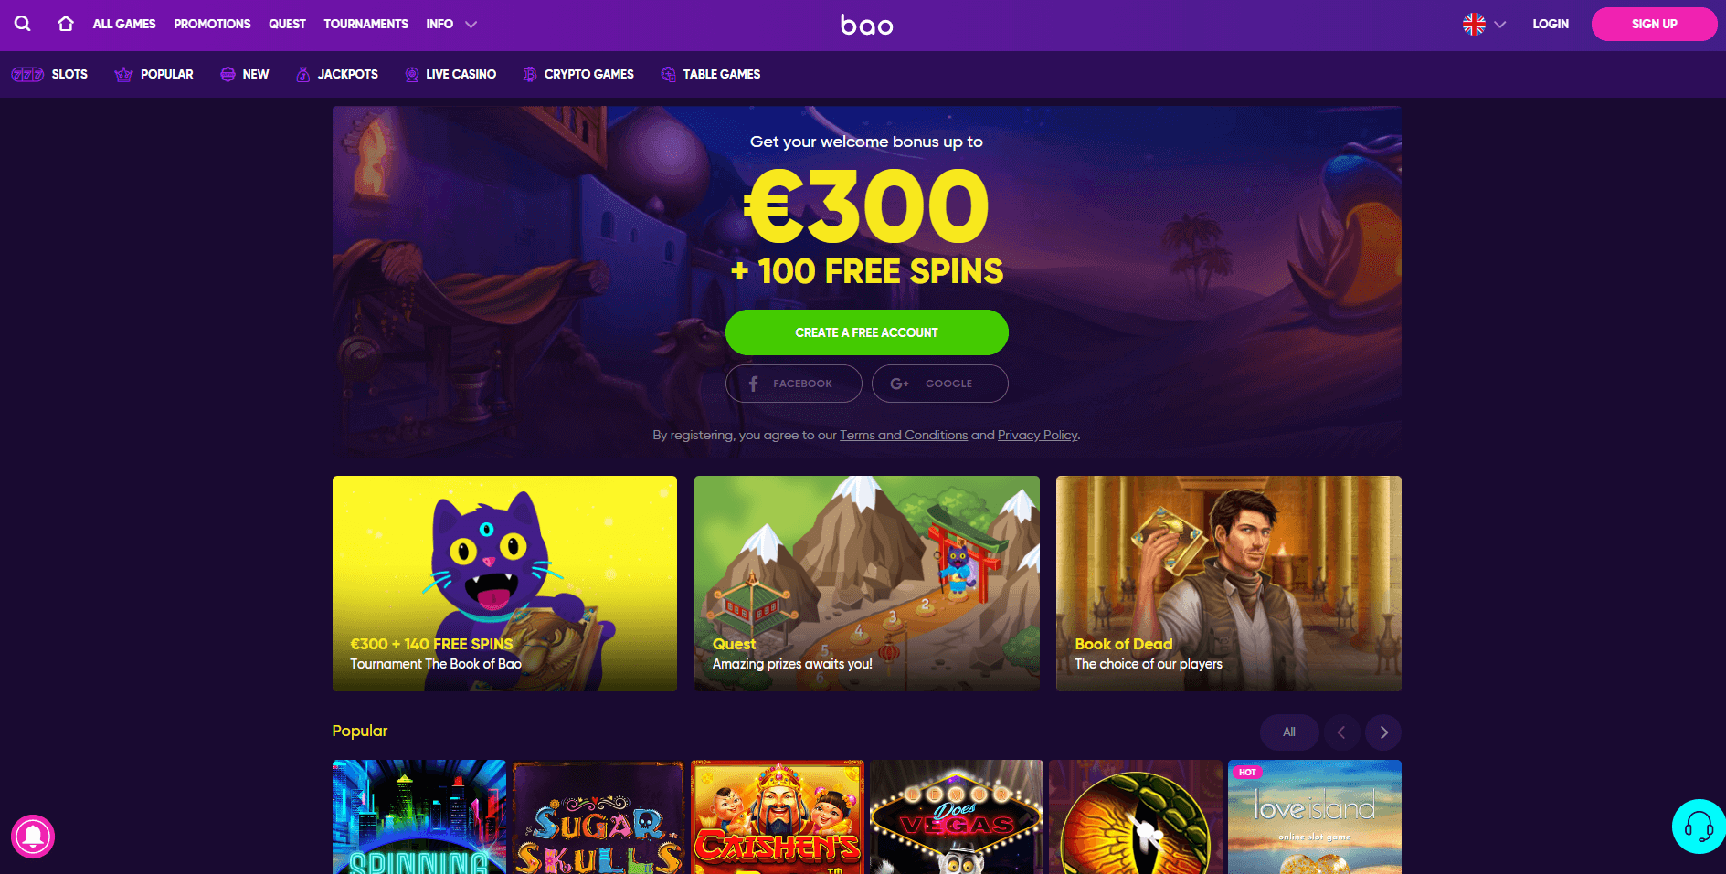Open the Tournaments menu item
Image resolution: width=1726 pixels, height=874 pixels.
365,24
